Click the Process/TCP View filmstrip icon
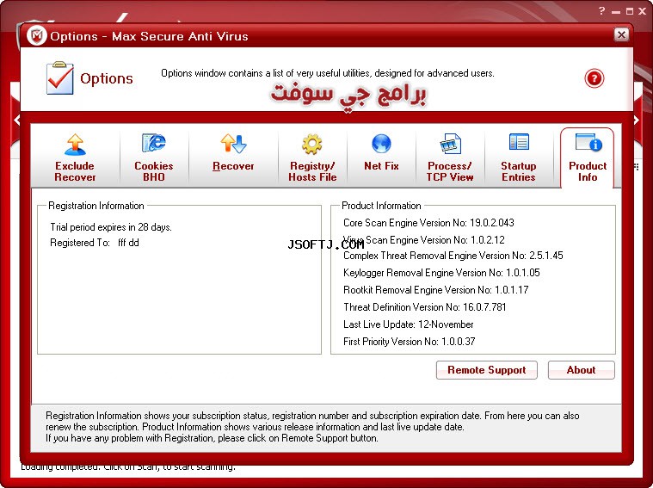 click(x=450, y=144)
